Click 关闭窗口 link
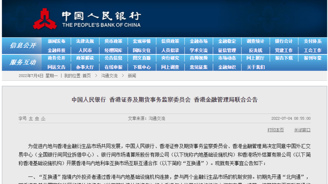The width and height of the screenshot is (328, 184). 302,130
